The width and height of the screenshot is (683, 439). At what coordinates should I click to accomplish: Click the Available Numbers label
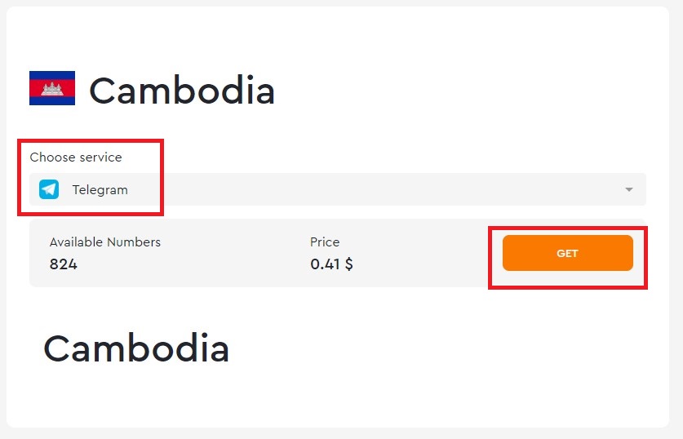click(105, 242)
